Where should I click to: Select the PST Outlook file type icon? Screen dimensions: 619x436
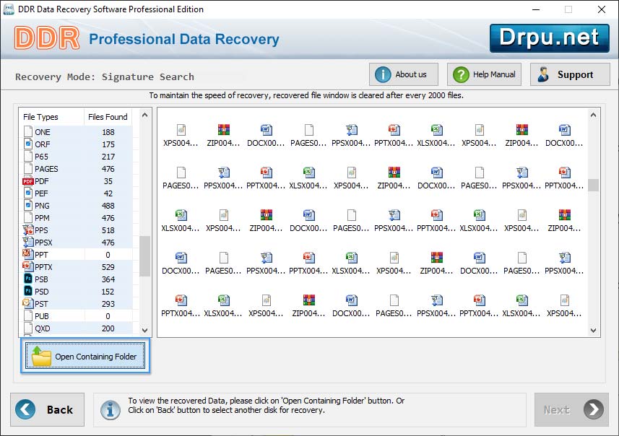pyautogui.click(x=28, y=303)
